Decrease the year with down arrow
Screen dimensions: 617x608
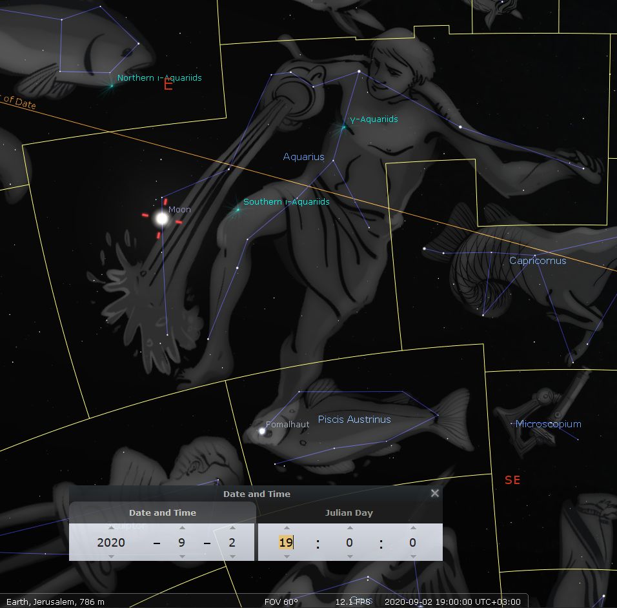click(x=111, y=556)
